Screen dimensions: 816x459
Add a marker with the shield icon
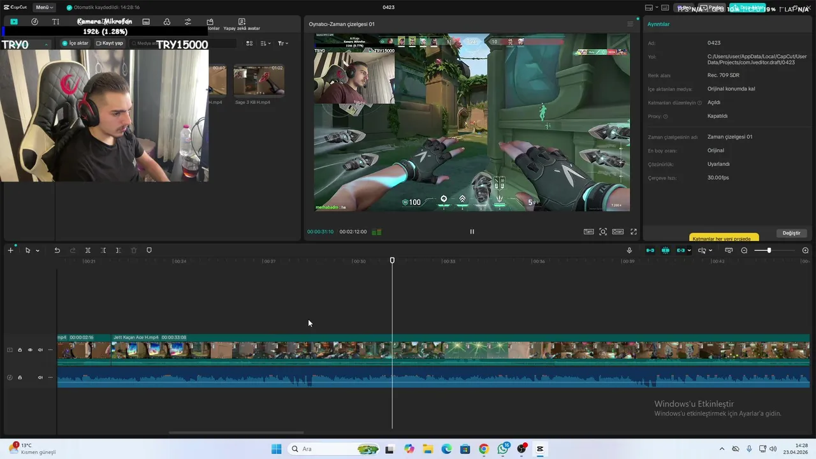click(x=149, y=251)
